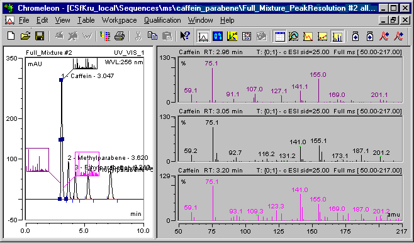The image size is (414, 243).
Task: Click the black spectrum thumbnail above Caffein
Action: click(86, 64)
